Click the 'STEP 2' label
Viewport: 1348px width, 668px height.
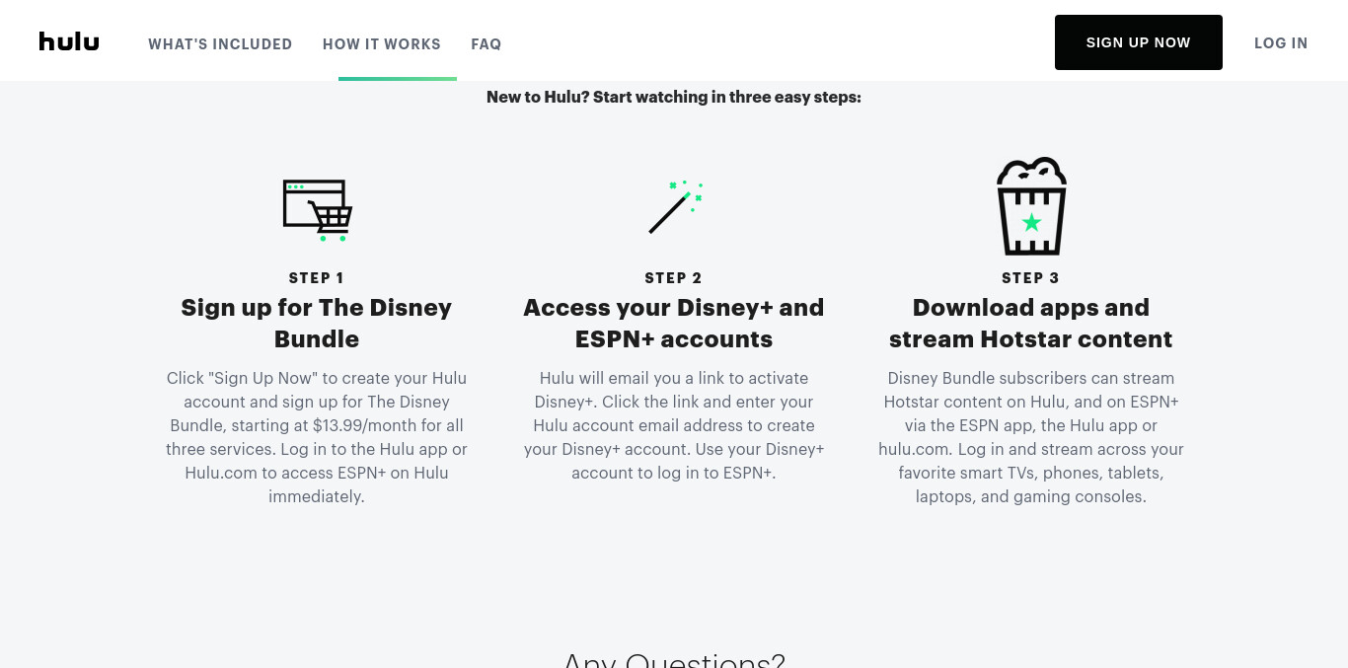(674, 278)
